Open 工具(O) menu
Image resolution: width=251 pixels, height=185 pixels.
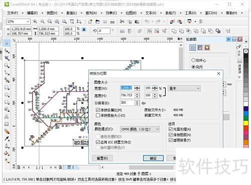coord(191,13)
